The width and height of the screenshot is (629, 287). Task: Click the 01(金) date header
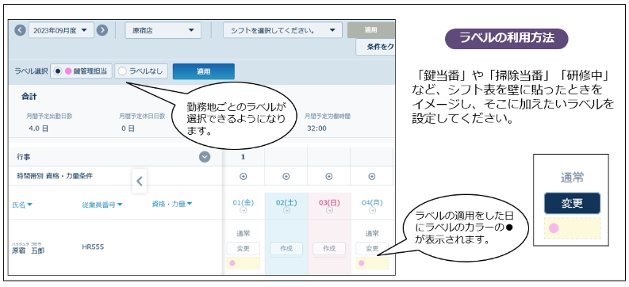pyautogui.click(x=243, y=202)
